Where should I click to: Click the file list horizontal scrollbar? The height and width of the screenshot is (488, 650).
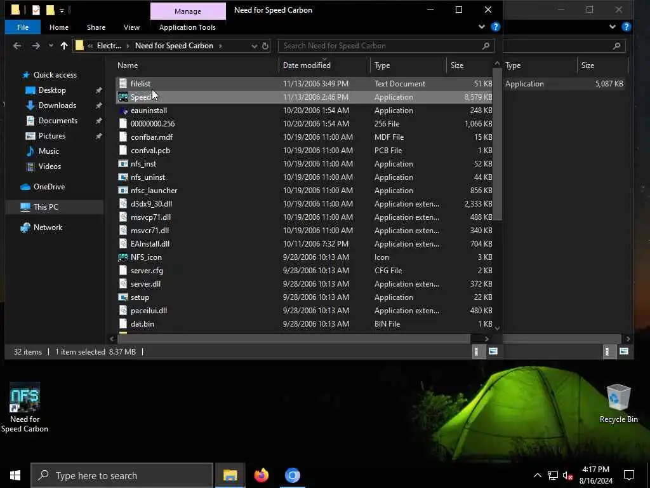click(293, 339)
